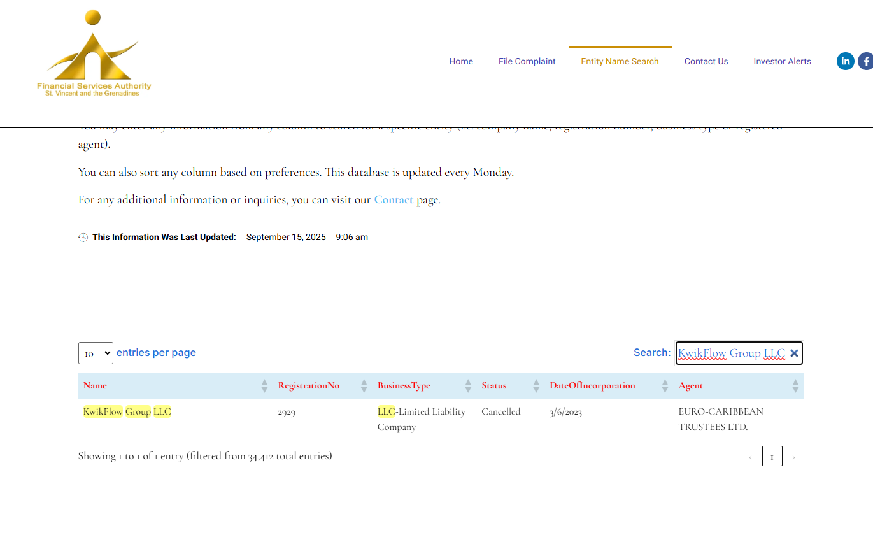The height and width of the screenshot is (556, 873).
Task: Click the BusinessType column header
Action: [424, 386]
